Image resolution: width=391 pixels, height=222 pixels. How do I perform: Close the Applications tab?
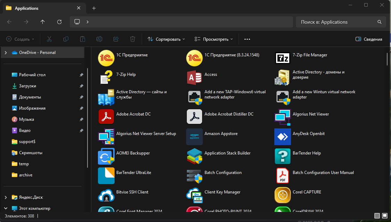(78, 8)
